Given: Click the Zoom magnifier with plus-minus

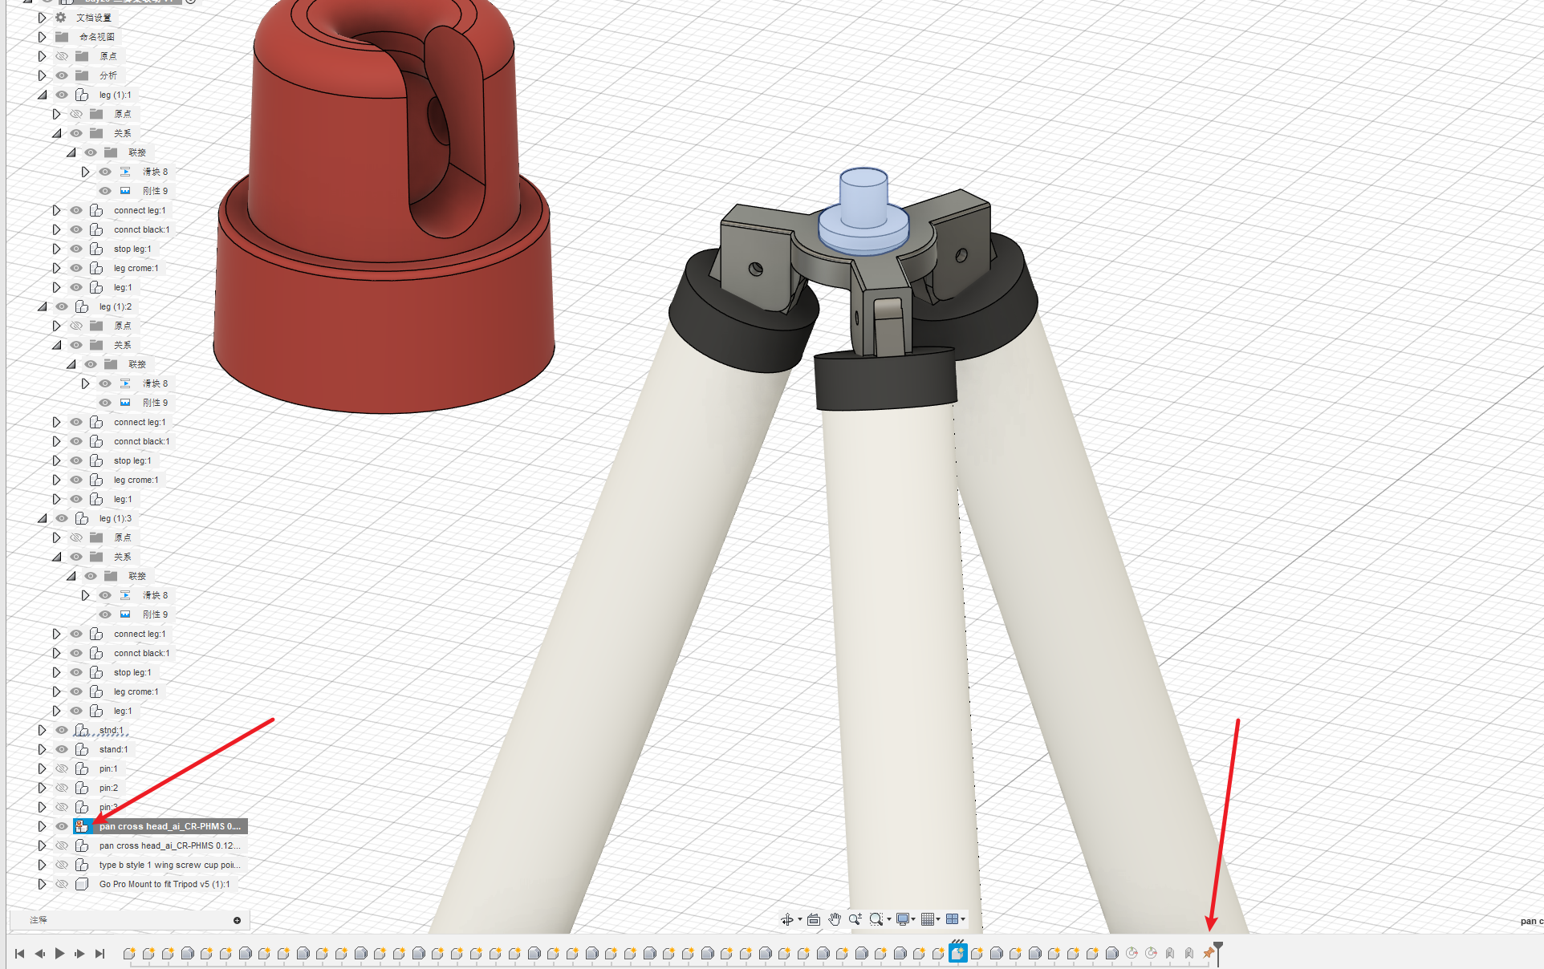Looking at the screenshot, I should pyautogui.click(x=855, y=919).
